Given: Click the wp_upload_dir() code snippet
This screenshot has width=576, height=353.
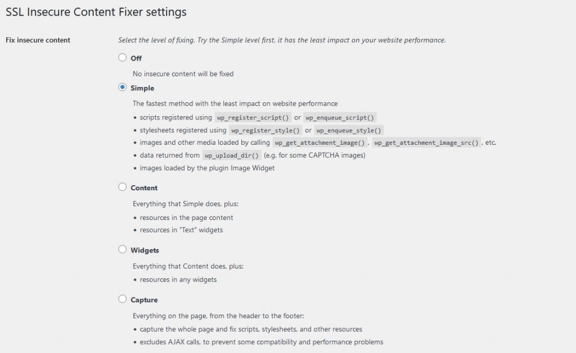Looking at the screenshot, I should [231, 155].
